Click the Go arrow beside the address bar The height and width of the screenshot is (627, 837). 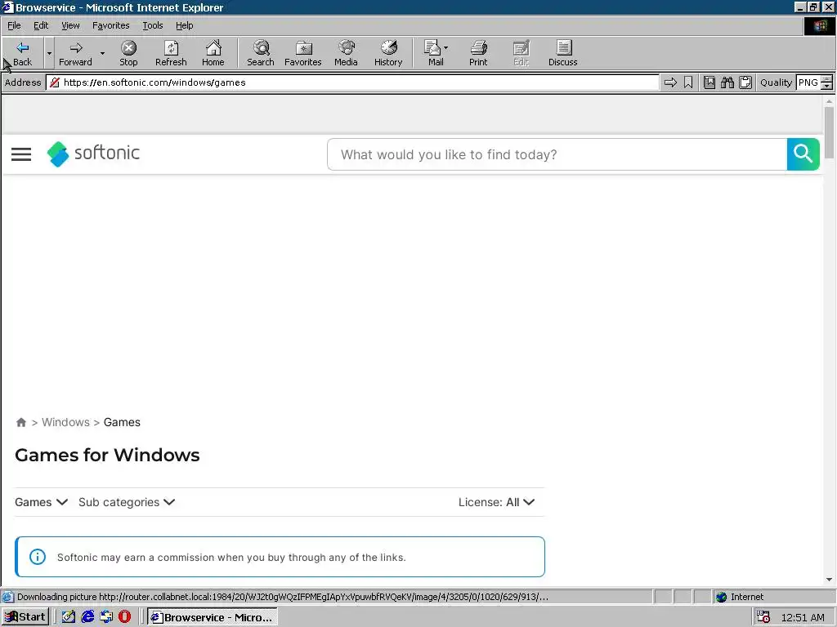pyautogui.click(x=670, y=82)
